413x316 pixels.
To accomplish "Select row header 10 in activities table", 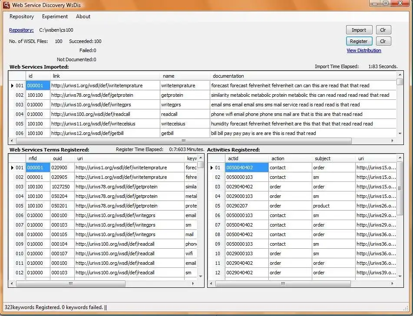I will (x=217, y=253).
